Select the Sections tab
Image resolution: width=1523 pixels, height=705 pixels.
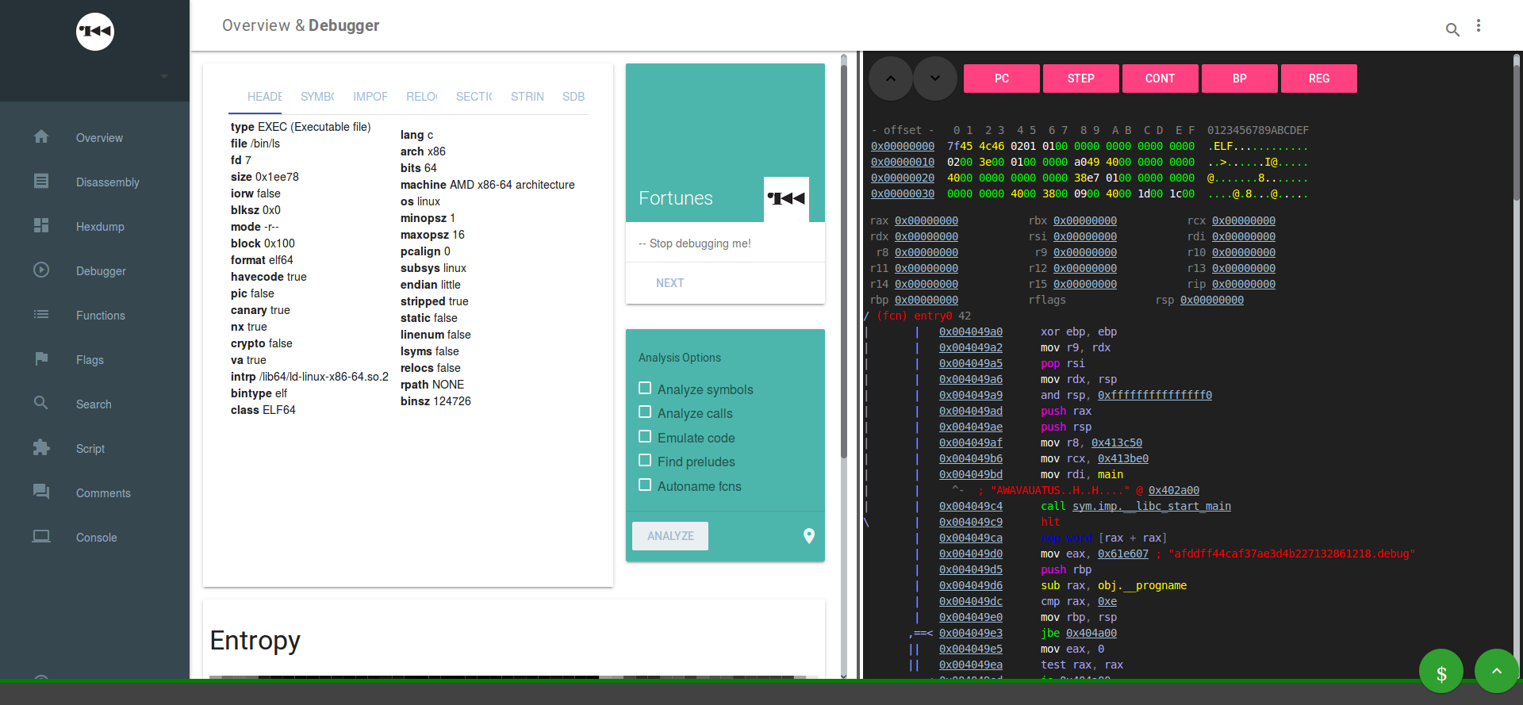click(474, 97)
